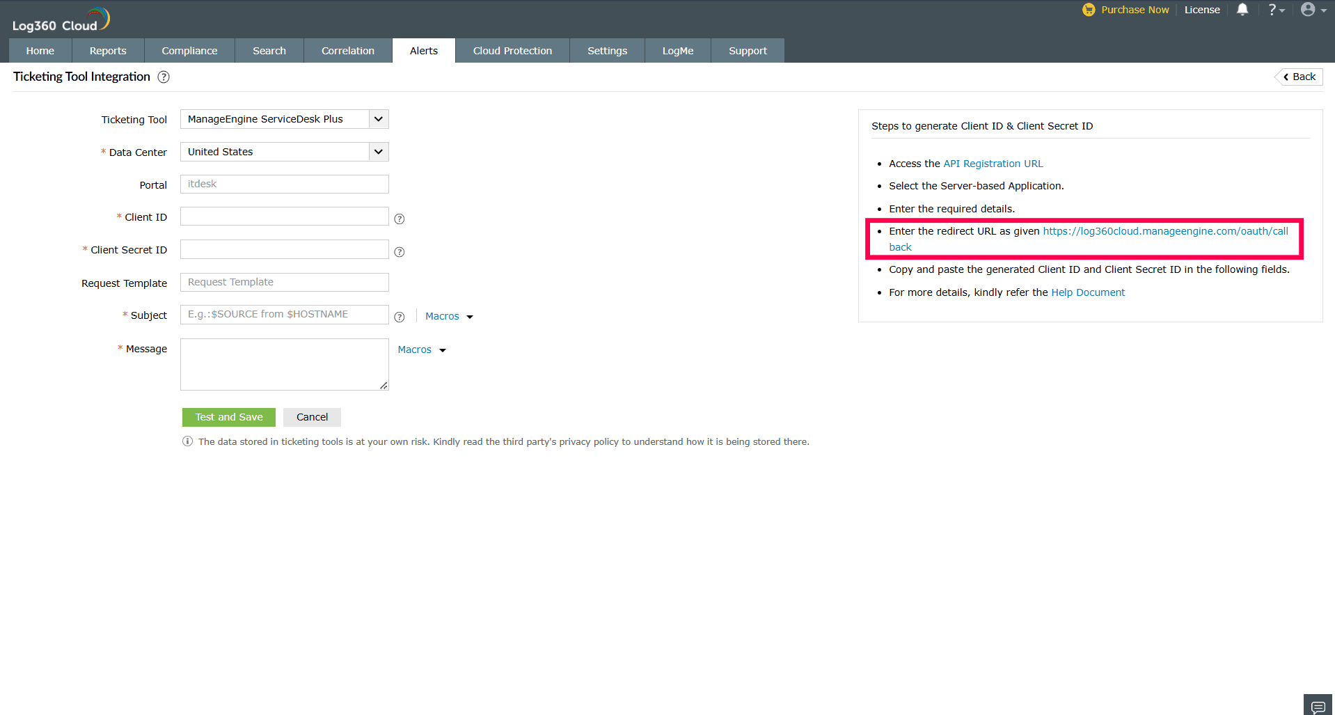Open the log360cloud oauth callback link

click(1165, 231)
